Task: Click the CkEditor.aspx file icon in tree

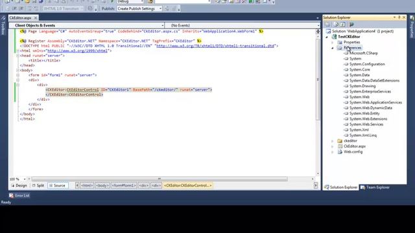Action: (340, 146)
